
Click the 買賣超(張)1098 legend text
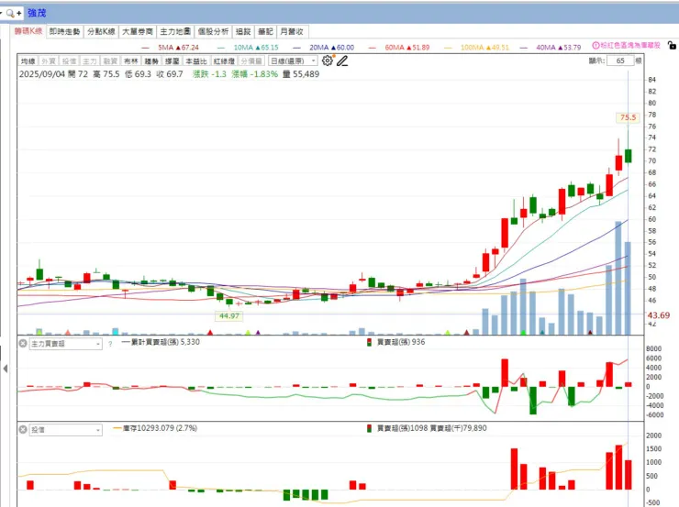[x=402, y=428]
